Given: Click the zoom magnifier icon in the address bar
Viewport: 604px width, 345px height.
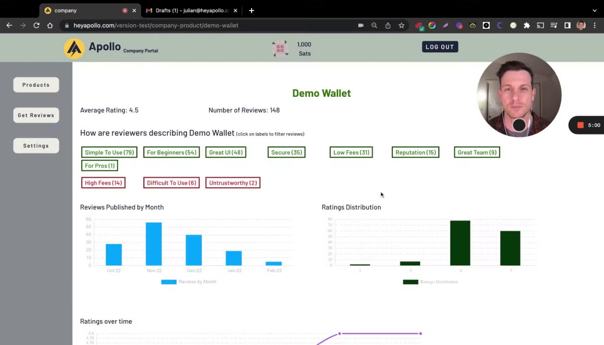Looking at the screenshot, I should coord(374,25).
